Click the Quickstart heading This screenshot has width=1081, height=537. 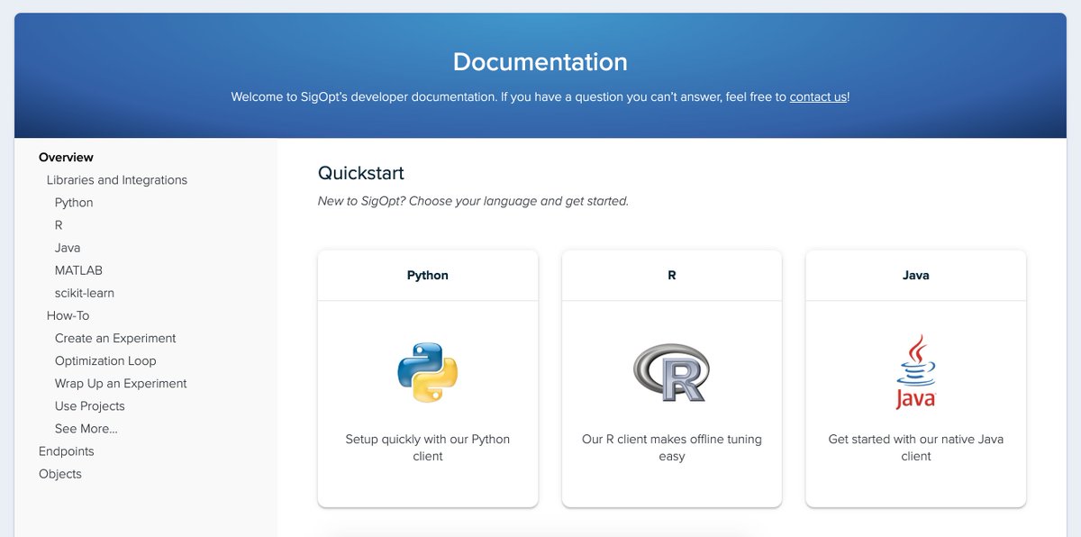click(361, 173)
